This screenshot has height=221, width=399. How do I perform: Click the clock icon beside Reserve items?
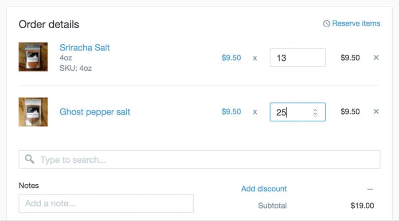(x=326, y=23)
